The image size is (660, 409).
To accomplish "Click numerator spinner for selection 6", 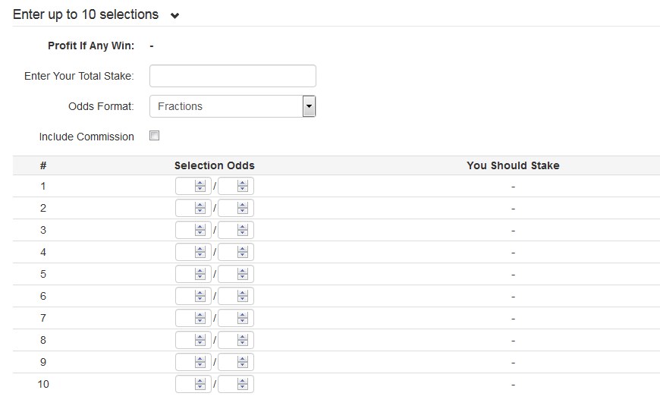I will pyautogui.click(x=200, y=296).
